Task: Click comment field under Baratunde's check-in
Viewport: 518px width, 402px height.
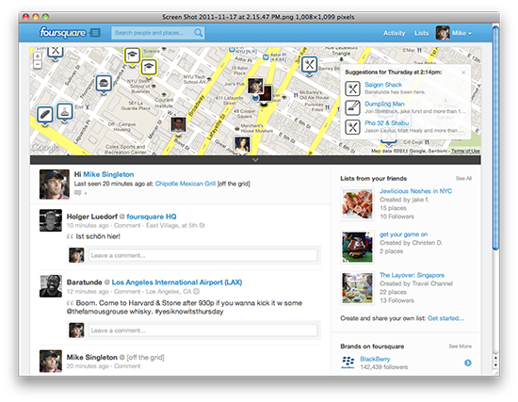Action: point(202,330)
